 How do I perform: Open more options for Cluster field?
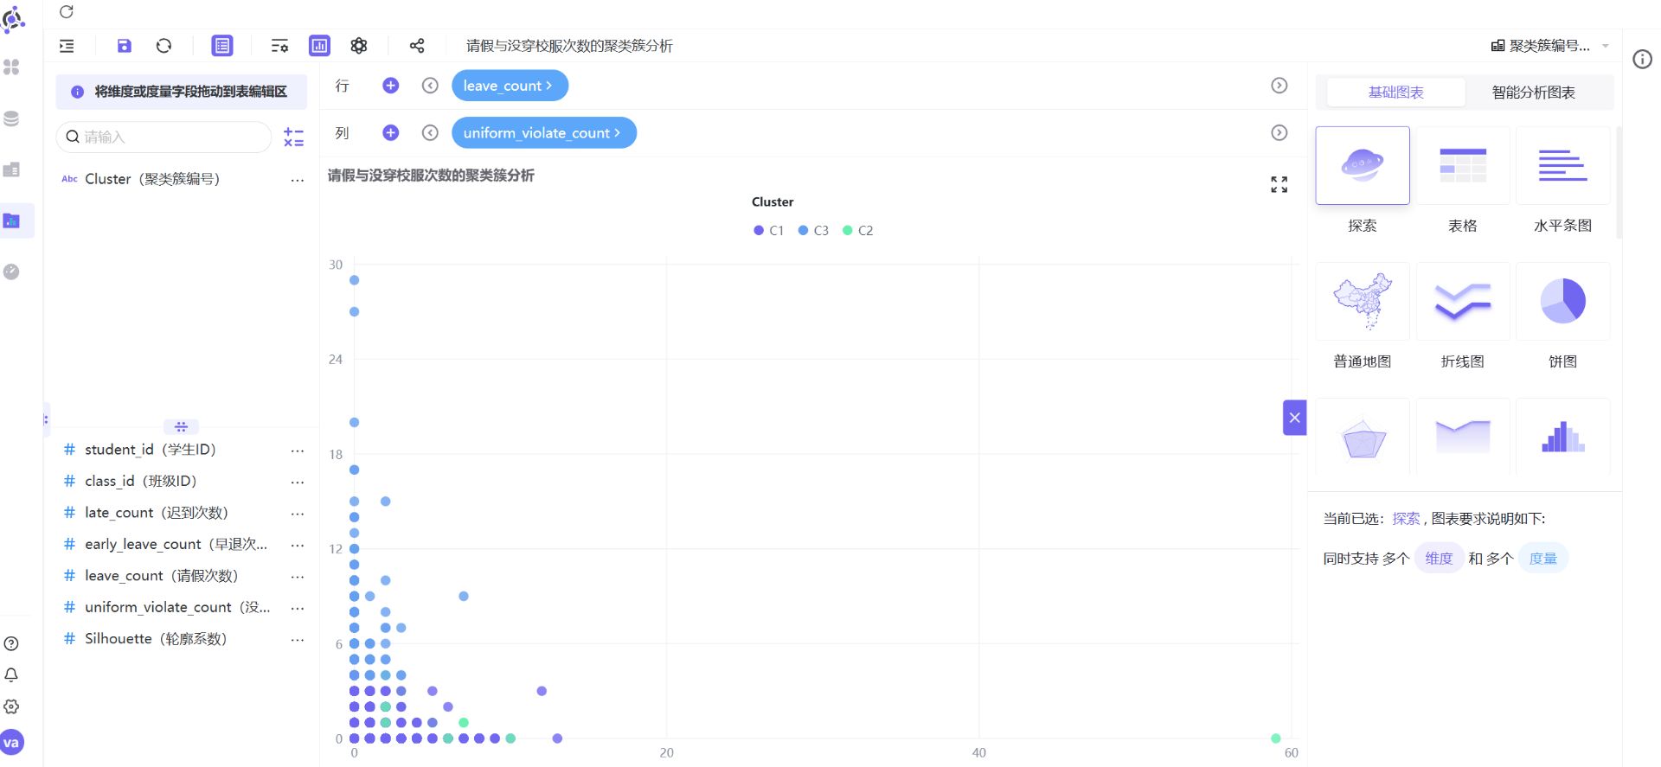(x=298, y=180)
